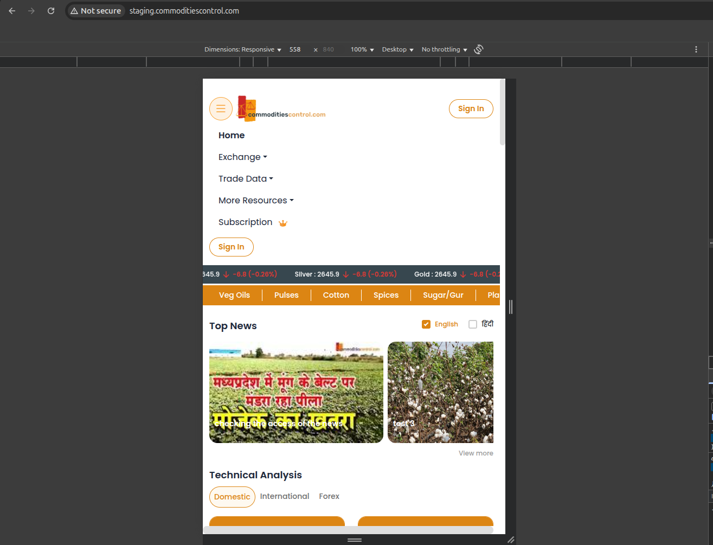Open the cotton field news thumbnail
Image resolution: width=713 pixels, height=545 pixels.
tap(440, 392)
